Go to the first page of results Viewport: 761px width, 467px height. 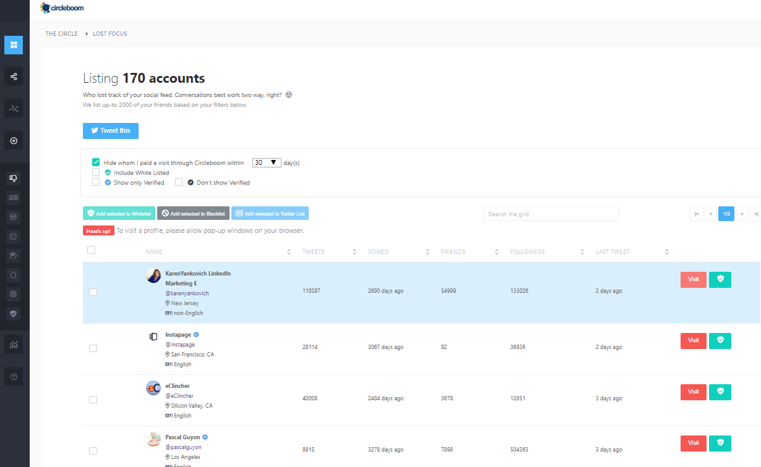[x=697, y=214]
